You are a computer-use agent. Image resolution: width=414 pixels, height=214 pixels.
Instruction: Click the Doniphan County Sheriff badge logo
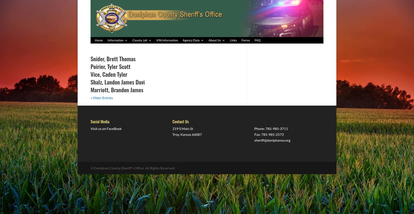pyautogui.click(x=111, y=18)
